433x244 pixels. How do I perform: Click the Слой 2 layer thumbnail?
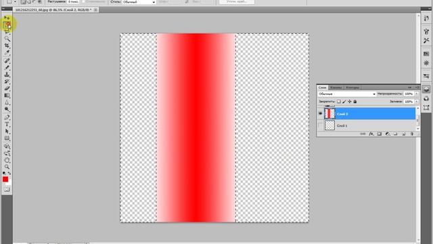pos(329,114)
